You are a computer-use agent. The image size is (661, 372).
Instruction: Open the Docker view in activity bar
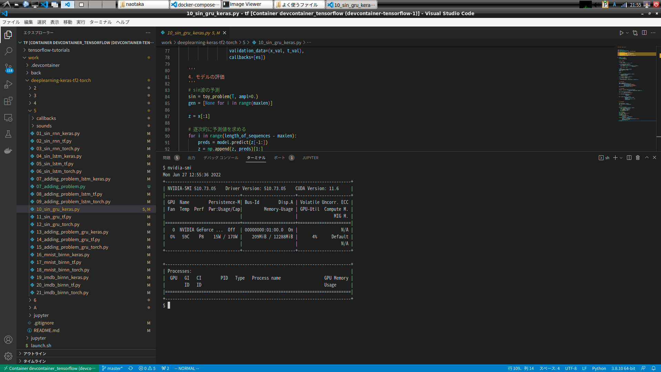(8, 151)
